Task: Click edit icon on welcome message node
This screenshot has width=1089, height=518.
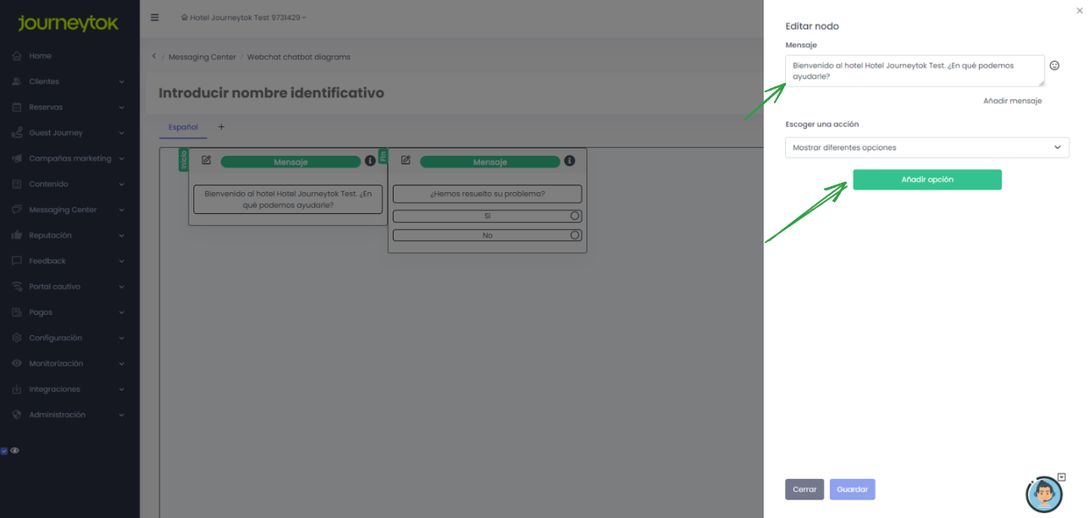Action: coord(206,160)
